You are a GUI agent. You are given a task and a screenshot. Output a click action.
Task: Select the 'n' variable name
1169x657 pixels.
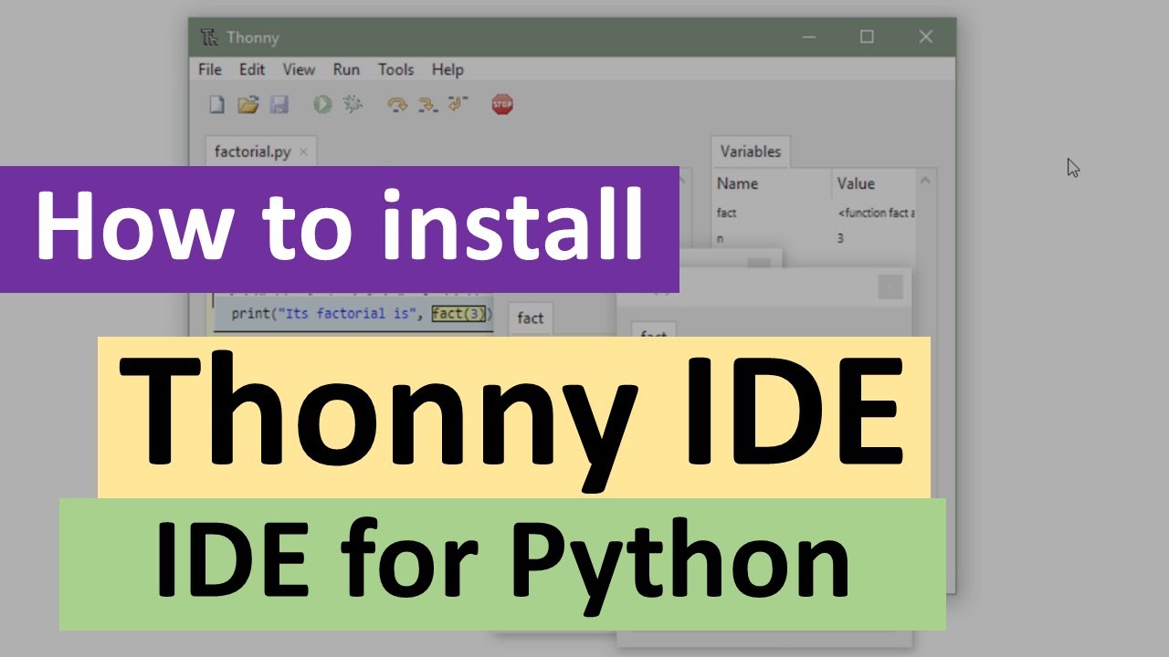[721, 238]
